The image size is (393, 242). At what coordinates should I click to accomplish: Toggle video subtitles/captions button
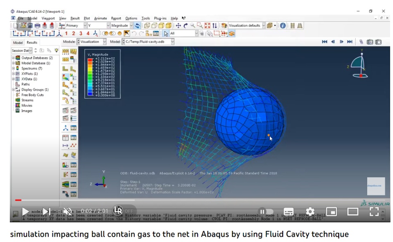pyautogui.click(x=289, y=212)
